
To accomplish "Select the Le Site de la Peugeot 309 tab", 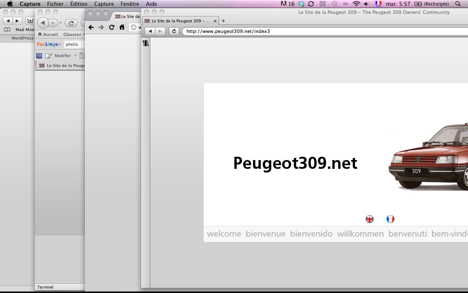I will pos(181,21).
